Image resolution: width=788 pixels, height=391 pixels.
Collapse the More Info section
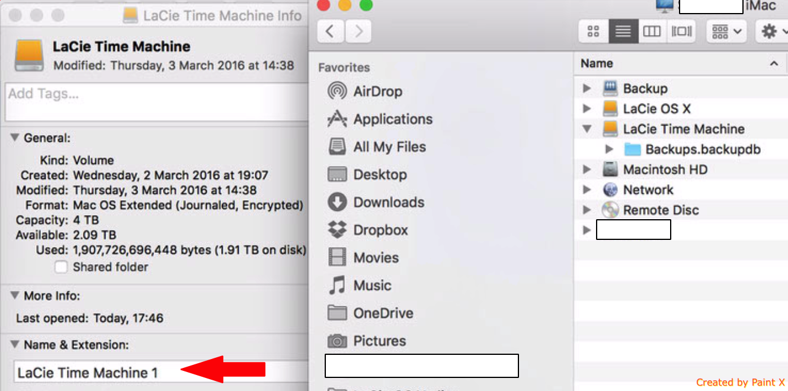coord(14,296)
